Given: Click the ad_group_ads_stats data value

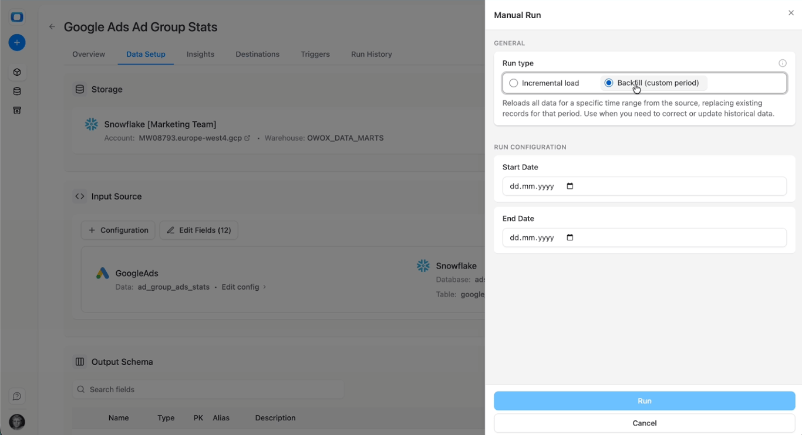Looking at the screenshot, I should point(174,287).
